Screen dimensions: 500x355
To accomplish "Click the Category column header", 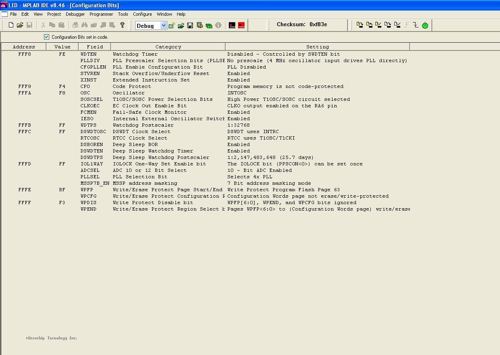I will tap(168, 47).
